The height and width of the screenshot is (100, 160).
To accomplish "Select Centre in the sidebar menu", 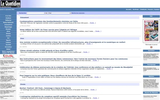I will point(8,36).
